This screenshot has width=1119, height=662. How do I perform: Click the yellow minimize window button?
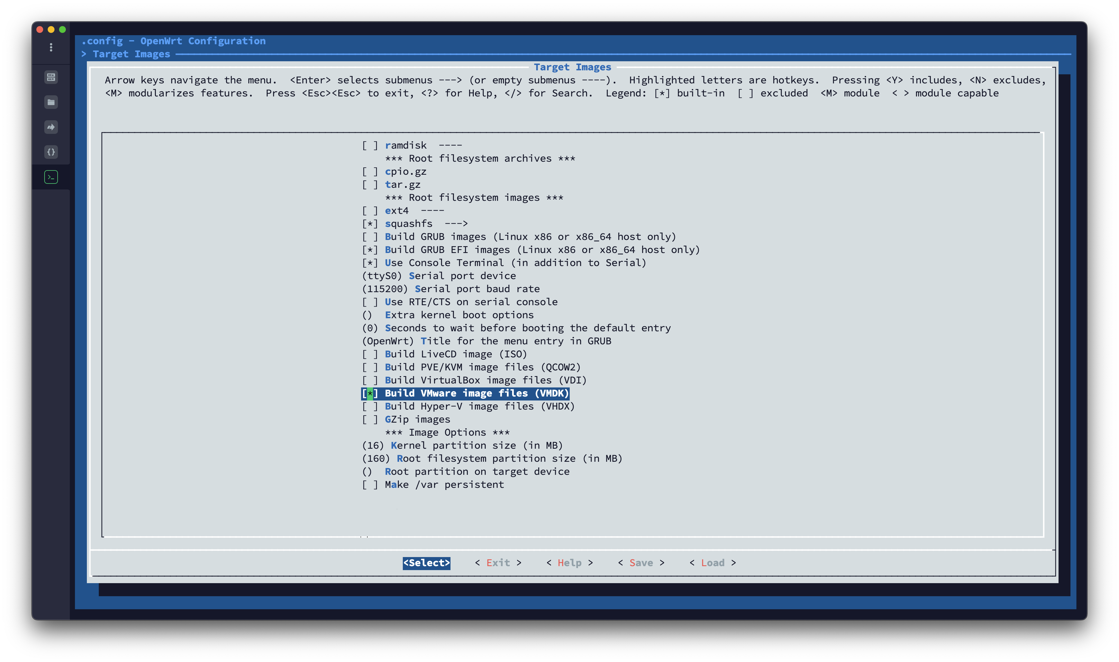[51, 29]
